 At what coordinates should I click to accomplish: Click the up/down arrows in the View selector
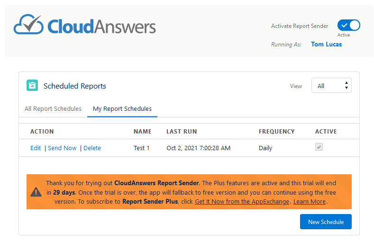coord(347,85)
